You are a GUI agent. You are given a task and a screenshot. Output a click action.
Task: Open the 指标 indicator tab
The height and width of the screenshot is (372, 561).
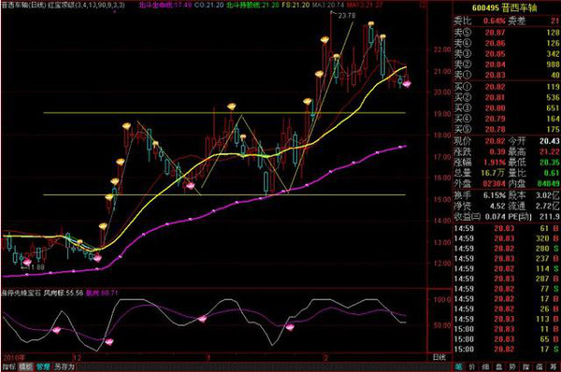tap(9, 367)
